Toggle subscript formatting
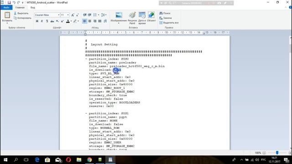 pyautogui.click(x=57, y=21)
